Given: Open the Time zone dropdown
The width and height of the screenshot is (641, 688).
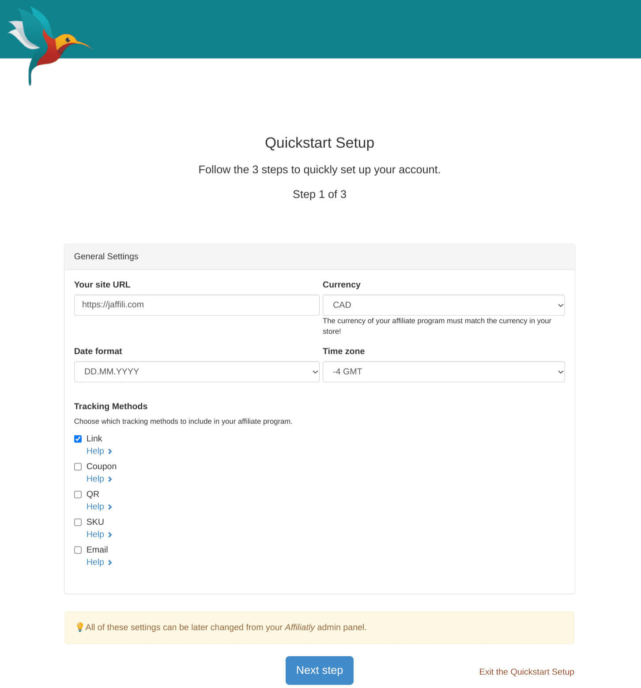Looking at the screenshot, I should tap(443, 372).
